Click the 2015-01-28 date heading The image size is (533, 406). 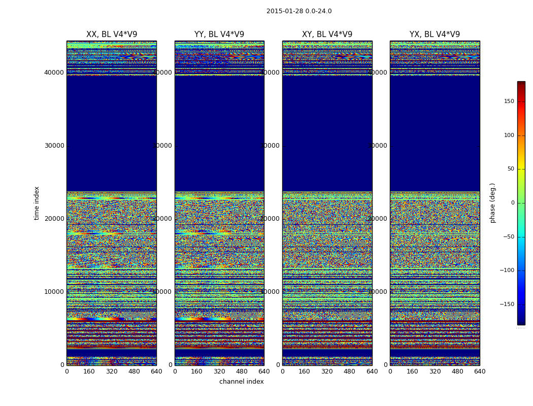pyautogui.click(x=299, y=11)
